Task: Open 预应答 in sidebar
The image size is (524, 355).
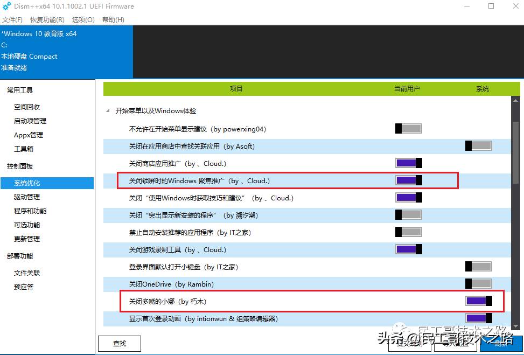Action: pos(23,287)
